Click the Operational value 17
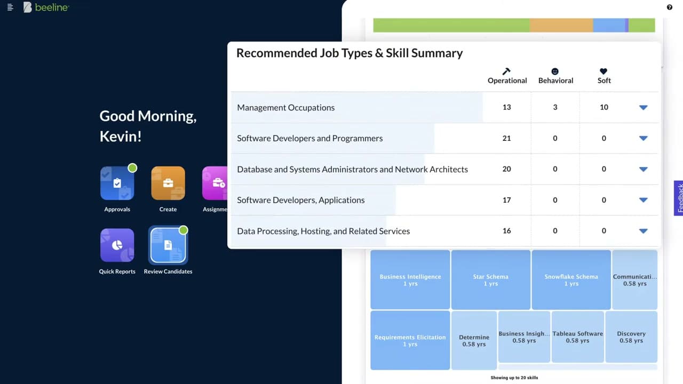Image resolution: width=683 pixels, height=384 pixels. tap(506, 200)
